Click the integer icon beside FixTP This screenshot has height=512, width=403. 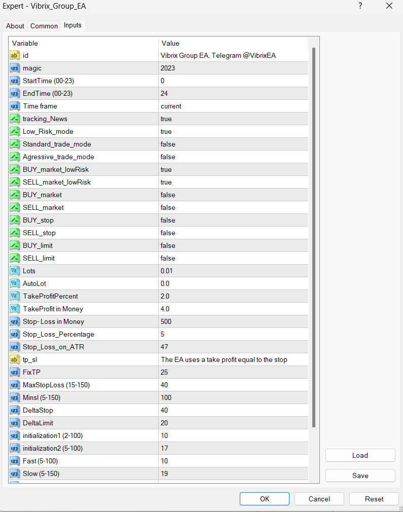tap(15, 372)
